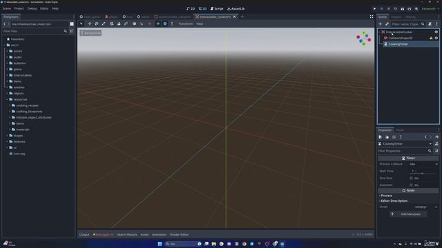Screen dimensions: 442x248
Task: Activate the Select Mode tool in the 3D toolbar
Action: tap(81, 24)
